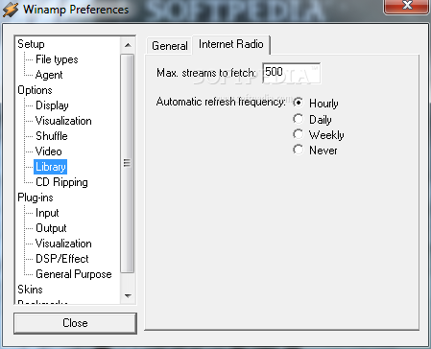Select the Hourly refresh option
The height and width of the screenshot is (349, 431).
[x=316, y=103]
